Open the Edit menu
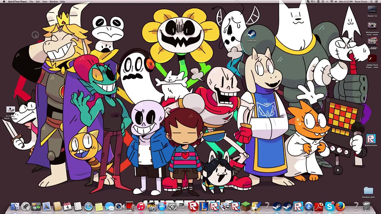 click(x=38, y=1)
